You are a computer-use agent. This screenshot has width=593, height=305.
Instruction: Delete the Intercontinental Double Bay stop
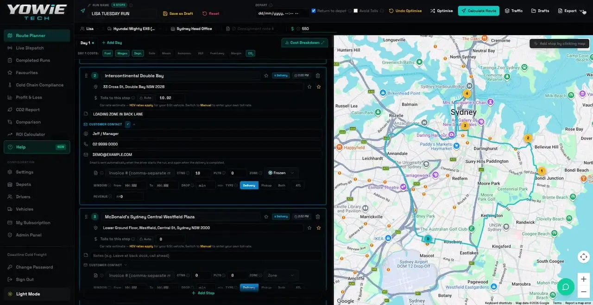click(318, 76)
